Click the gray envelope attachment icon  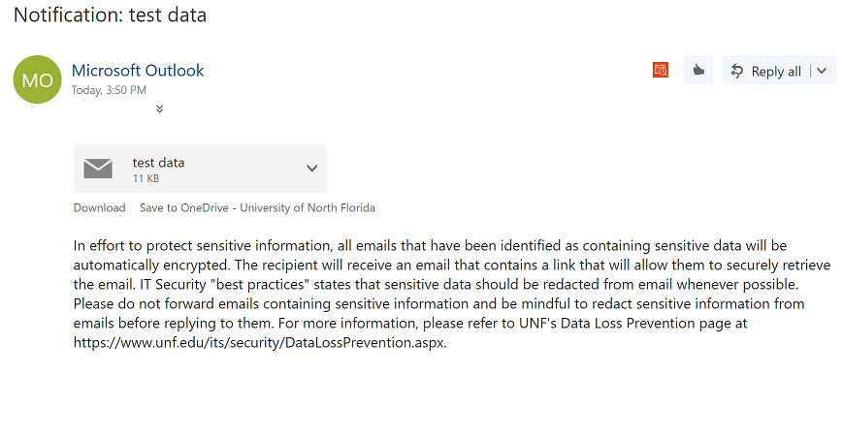pyautogui.click(x=98, y=169)
